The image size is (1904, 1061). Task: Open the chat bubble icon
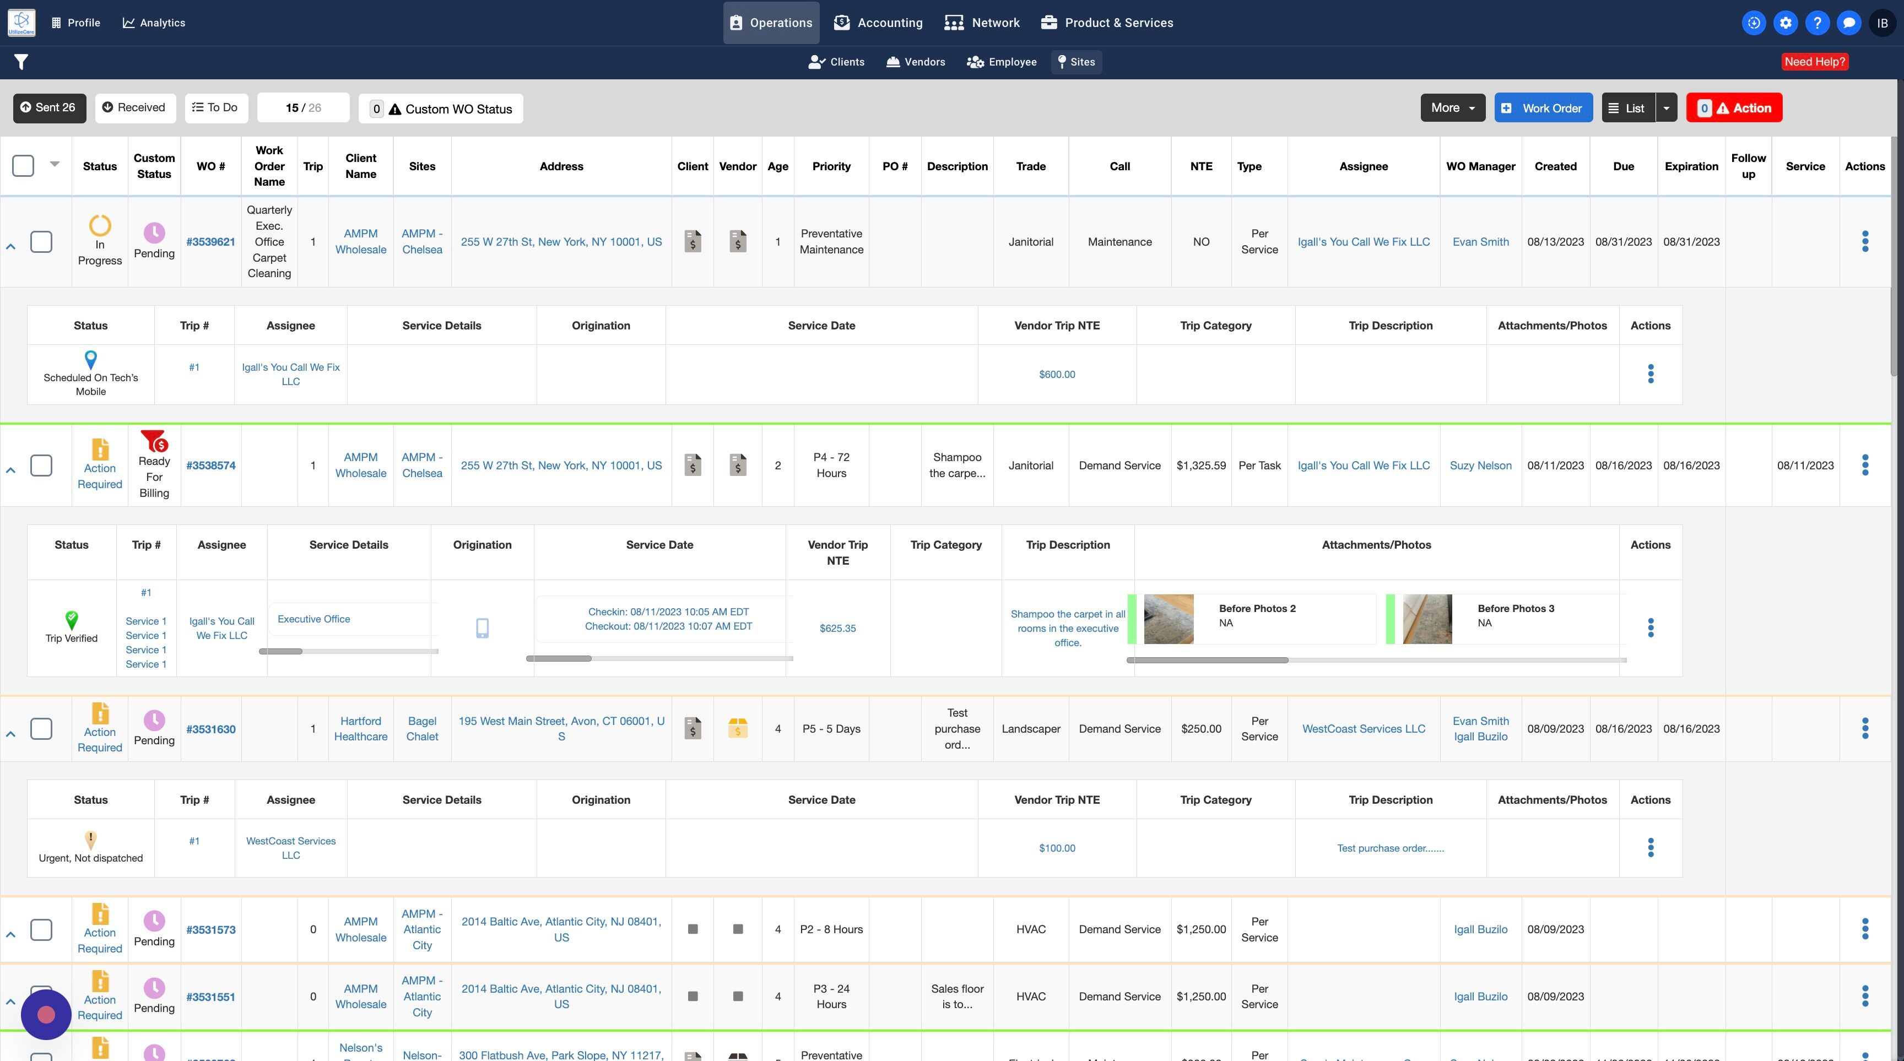coord(1848,23)
